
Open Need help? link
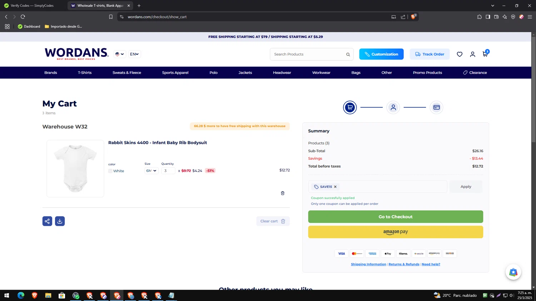[x=431, y=264]
